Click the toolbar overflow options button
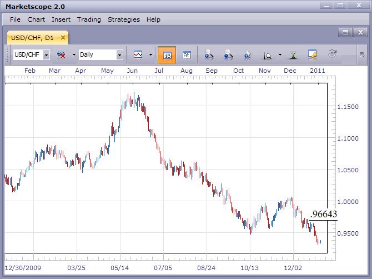 pyautogui.click(x=361, y=54)
